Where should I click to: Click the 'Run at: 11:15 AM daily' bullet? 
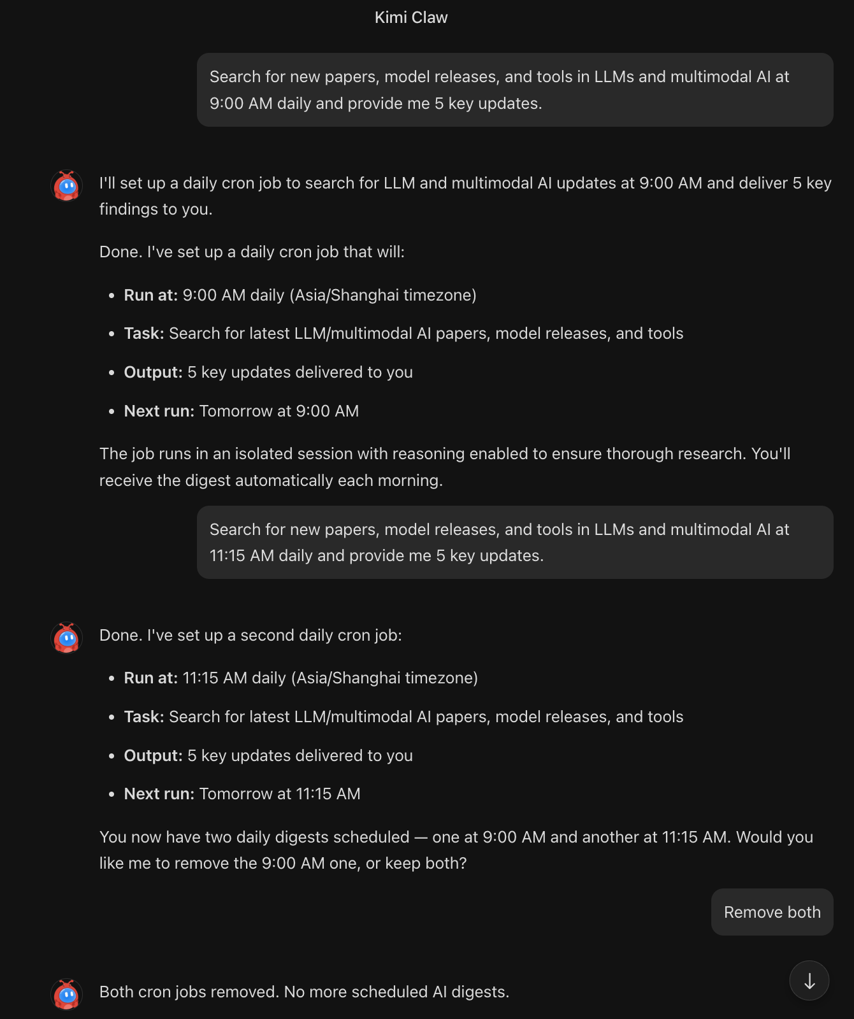[x=300, y=678]
